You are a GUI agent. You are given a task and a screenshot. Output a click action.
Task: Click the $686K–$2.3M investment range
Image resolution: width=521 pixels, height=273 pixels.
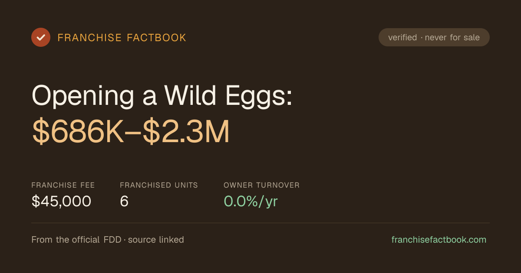[x=131, y=132]
